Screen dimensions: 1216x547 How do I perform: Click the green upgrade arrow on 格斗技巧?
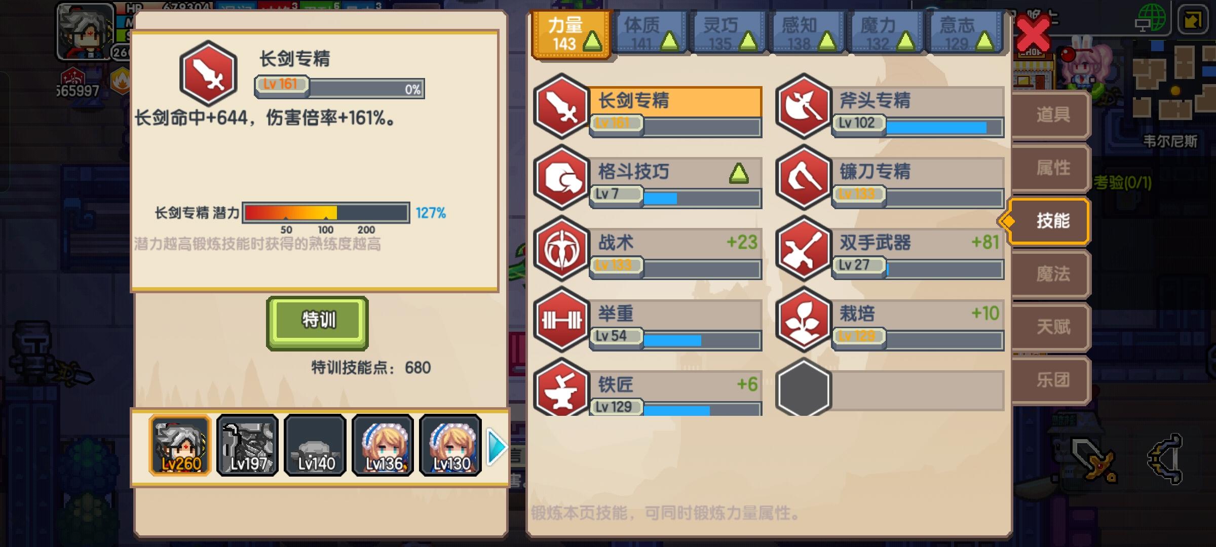739,173
